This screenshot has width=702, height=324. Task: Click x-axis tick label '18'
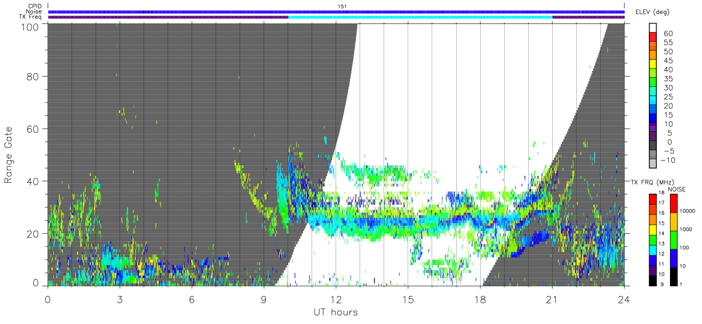[480, 299]
